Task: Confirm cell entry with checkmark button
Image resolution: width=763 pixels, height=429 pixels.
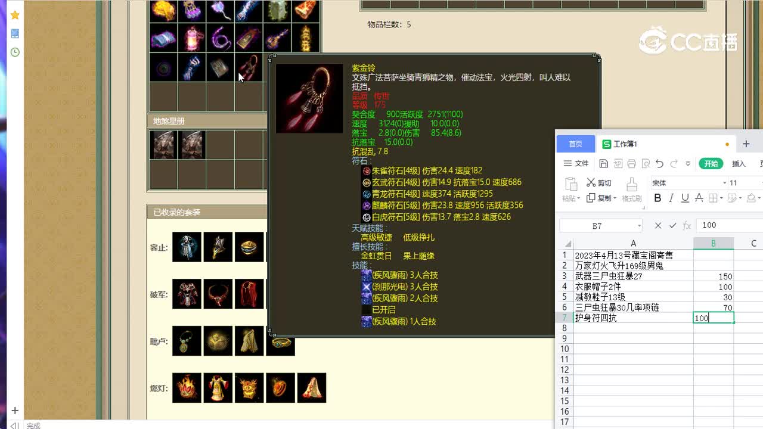Action: coord(673,225)
